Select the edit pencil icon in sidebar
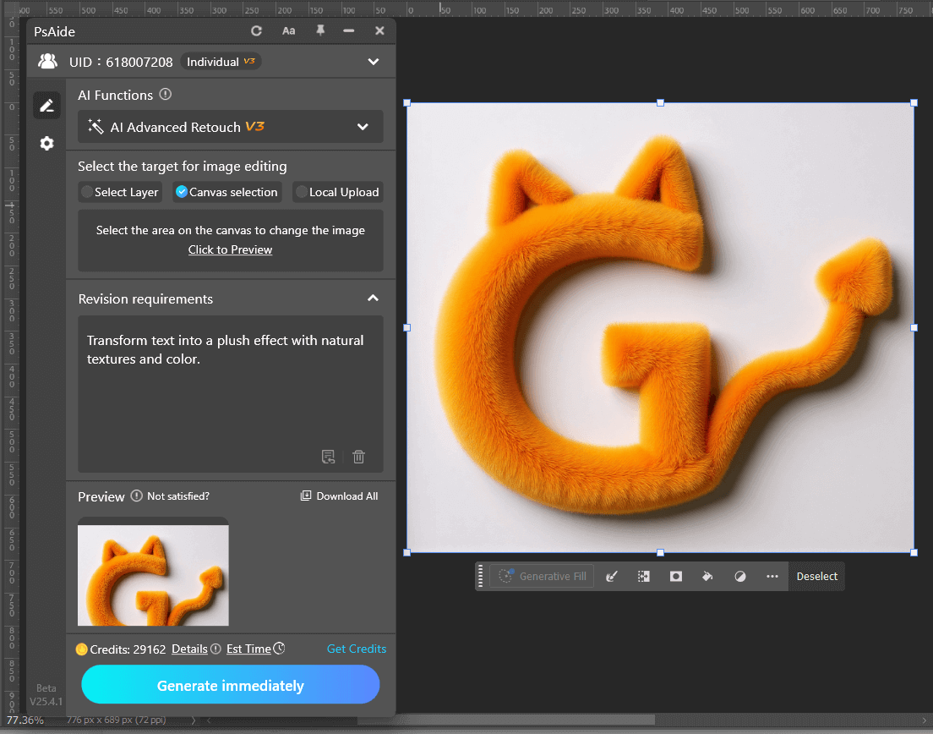933x734 pixels. (46, 105)
